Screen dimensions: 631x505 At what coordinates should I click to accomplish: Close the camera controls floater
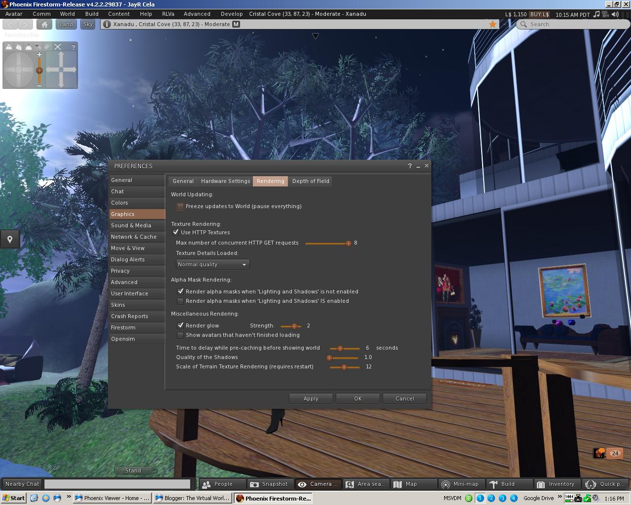(x=58, y=47)
